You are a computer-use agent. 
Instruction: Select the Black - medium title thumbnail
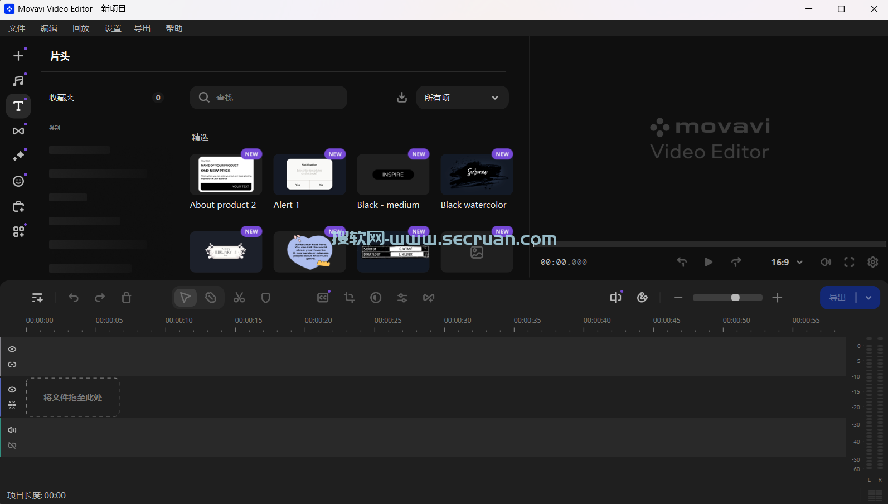[x=393, y=175]
